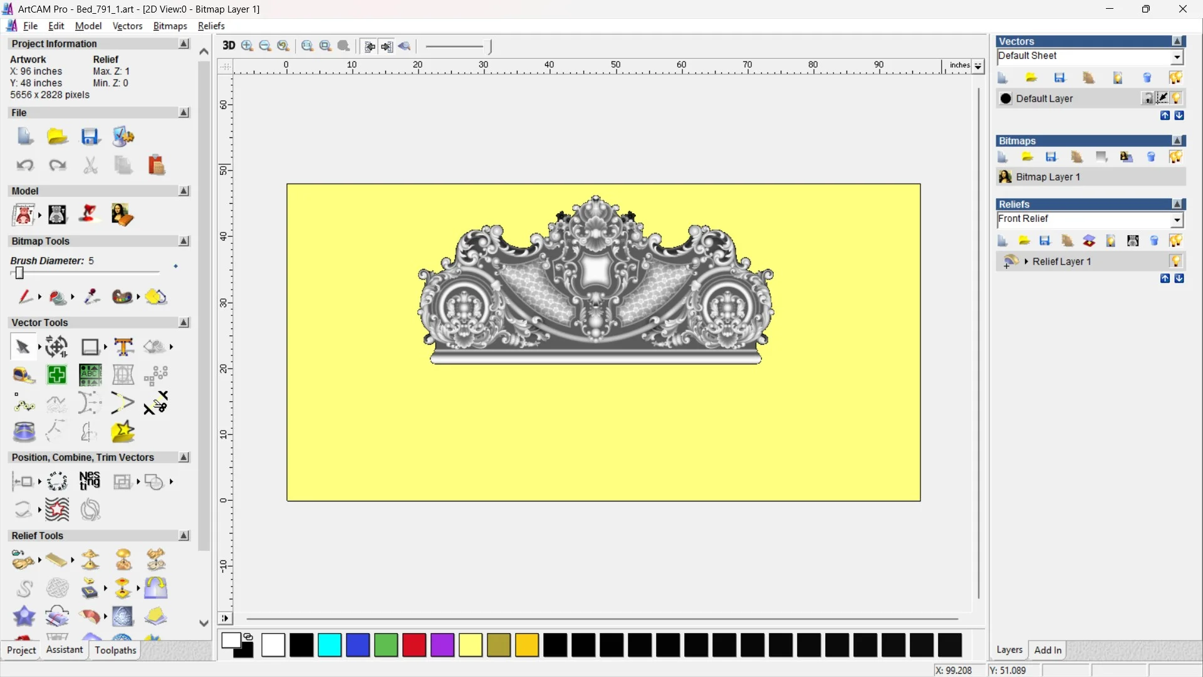Switch to the Add In tab
The width and height of the screenshot is (1203, 677).
(x=1048, y=650)
